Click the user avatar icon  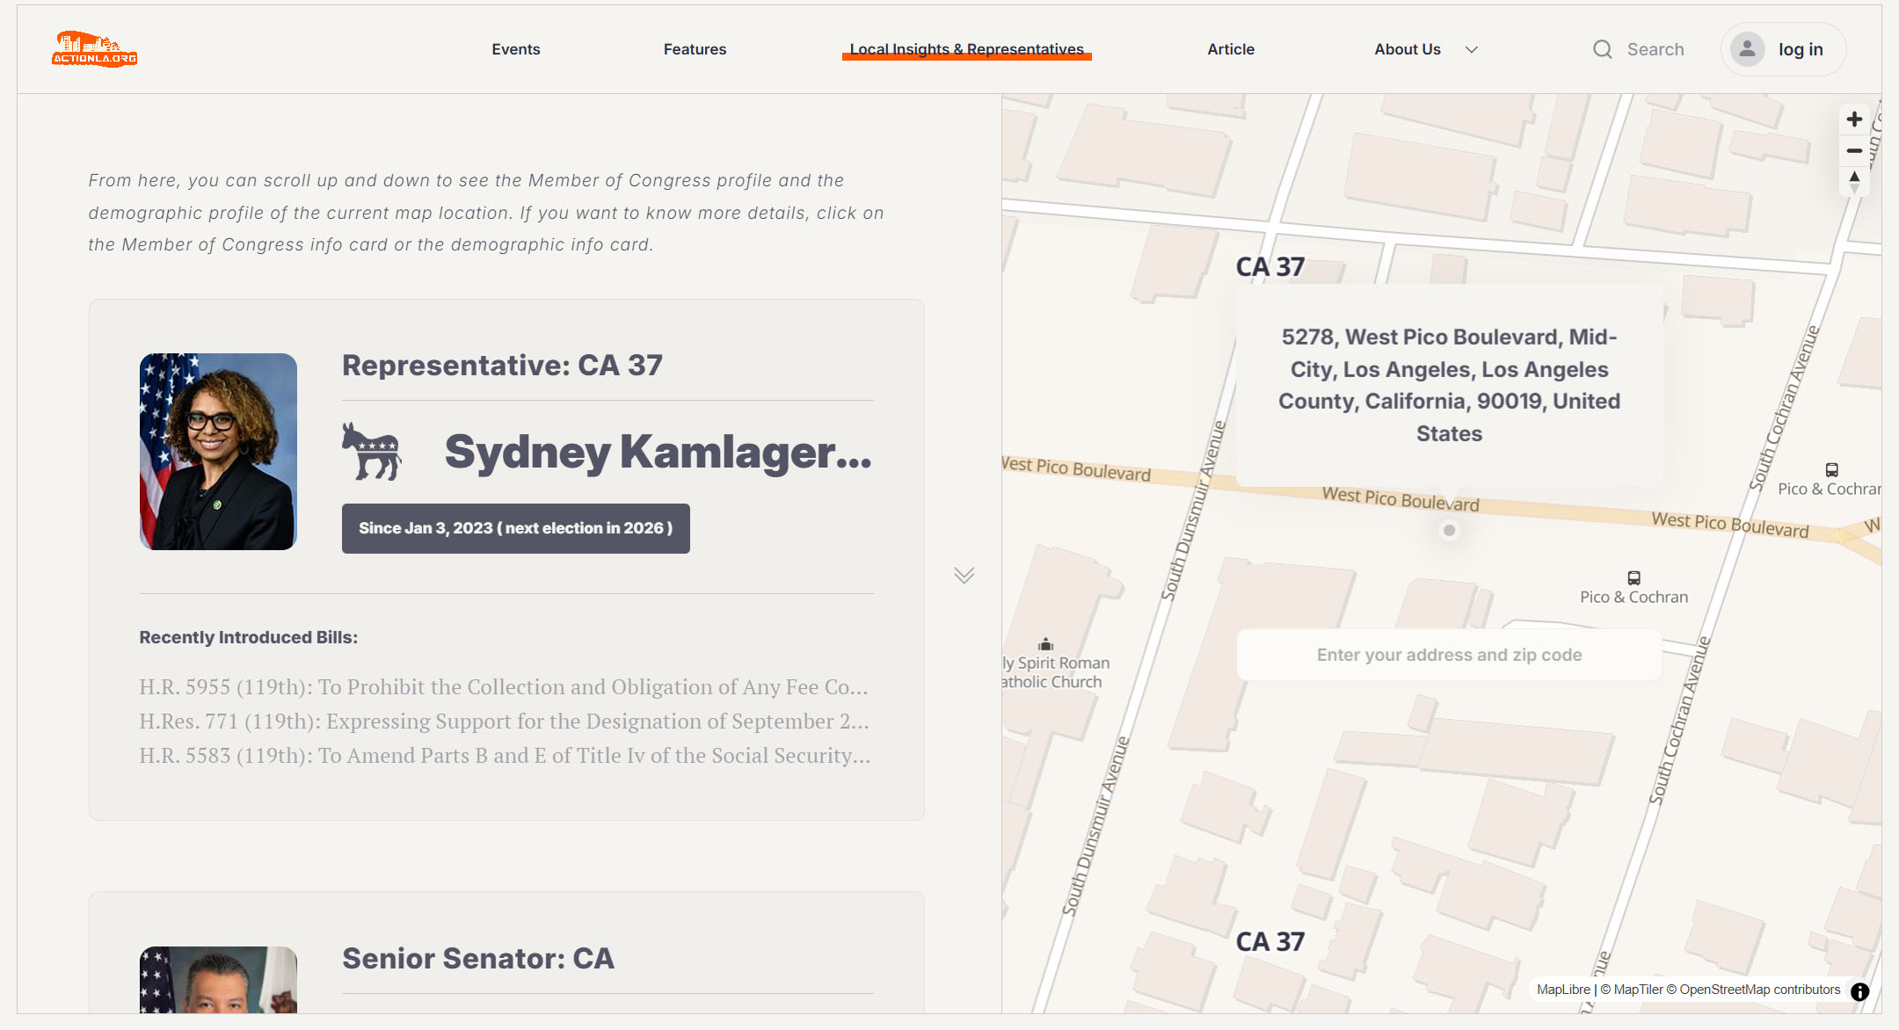click(1747, 49)
